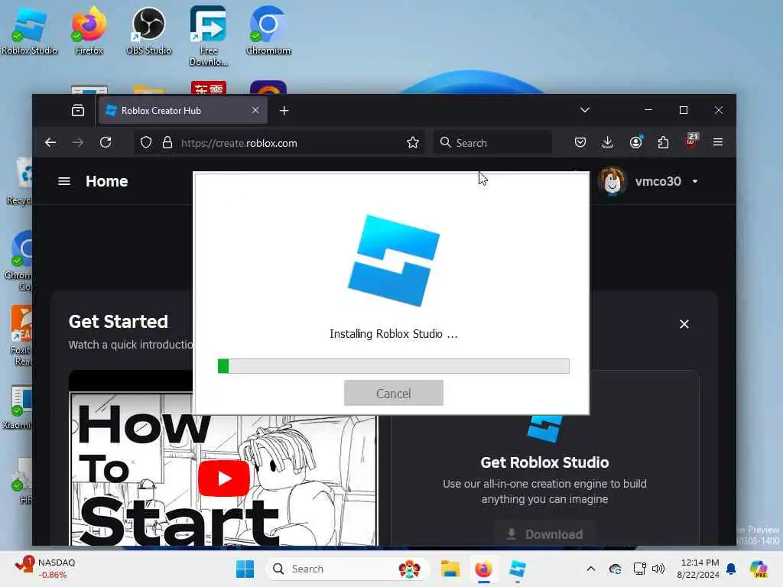Switch to Roblox Studio installer in taskbar

coord(518,569)
